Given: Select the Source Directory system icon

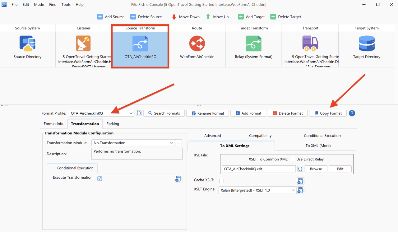Looking at the screenshot, I should pyautogui.click(x=27, y=43).
